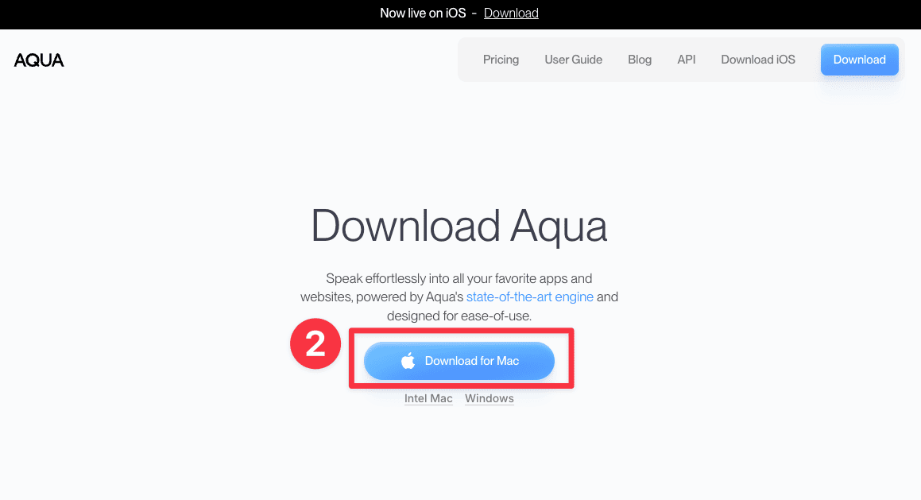Follow the state-of-the-art engine link

point(530,297)
